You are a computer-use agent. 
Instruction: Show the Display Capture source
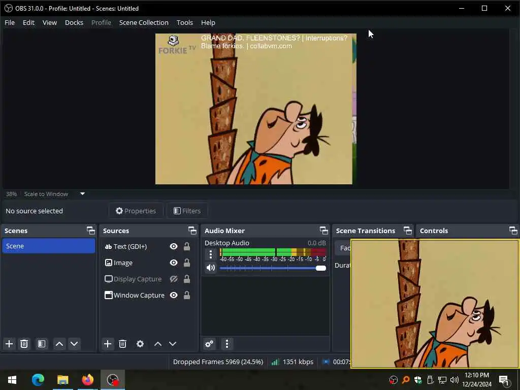[x=174, y=279]
